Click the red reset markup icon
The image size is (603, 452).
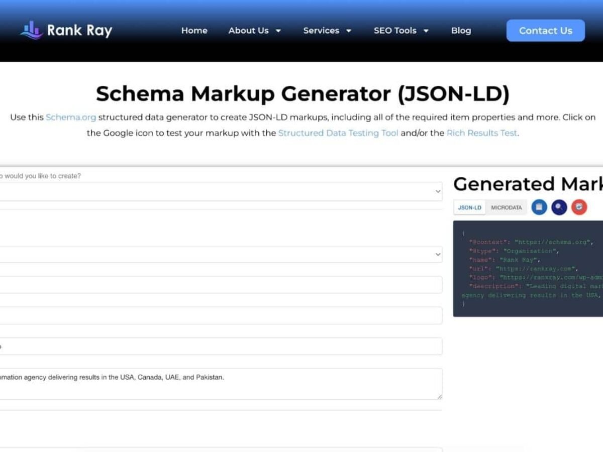(x=579, y=207)
